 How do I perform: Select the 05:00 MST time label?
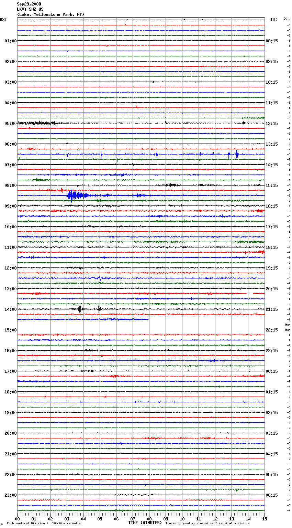tap(11, 124)
